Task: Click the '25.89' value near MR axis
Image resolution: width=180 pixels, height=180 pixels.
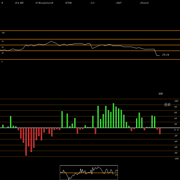Action: [167, 105]
